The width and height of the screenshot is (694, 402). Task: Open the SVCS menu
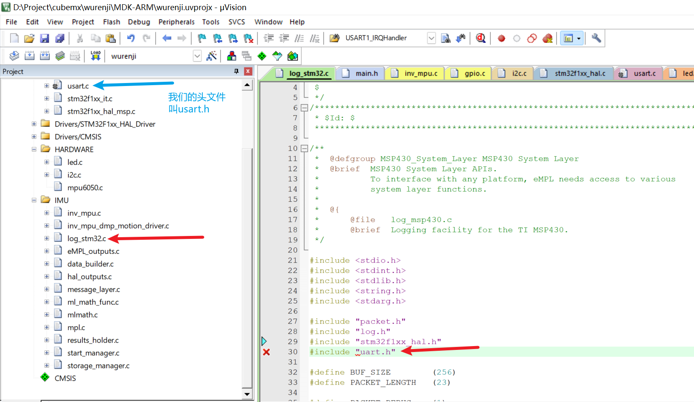(x=237, y=22)
